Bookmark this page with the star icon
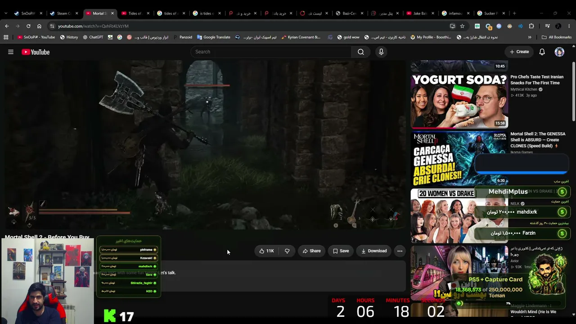576x324 pixels. [x=462, y=26]
